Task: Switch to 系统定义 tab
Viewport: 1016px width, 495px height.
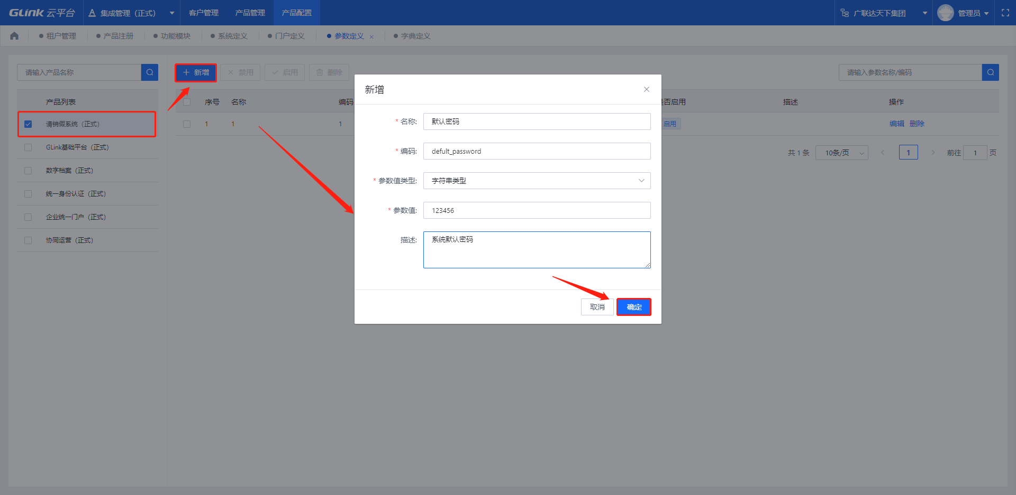Action: (x=229, y=36)
